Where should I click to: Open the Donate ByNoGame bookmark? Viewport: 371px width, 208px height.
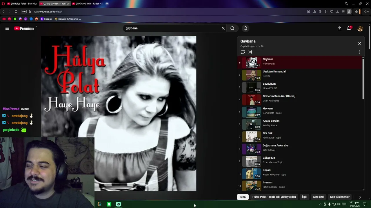click(x=68, y=19)
